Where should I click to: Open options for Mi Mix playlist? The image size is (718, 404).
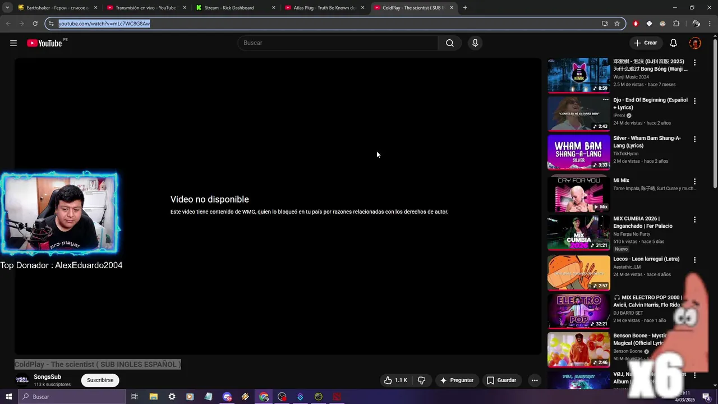pos(694,181)
